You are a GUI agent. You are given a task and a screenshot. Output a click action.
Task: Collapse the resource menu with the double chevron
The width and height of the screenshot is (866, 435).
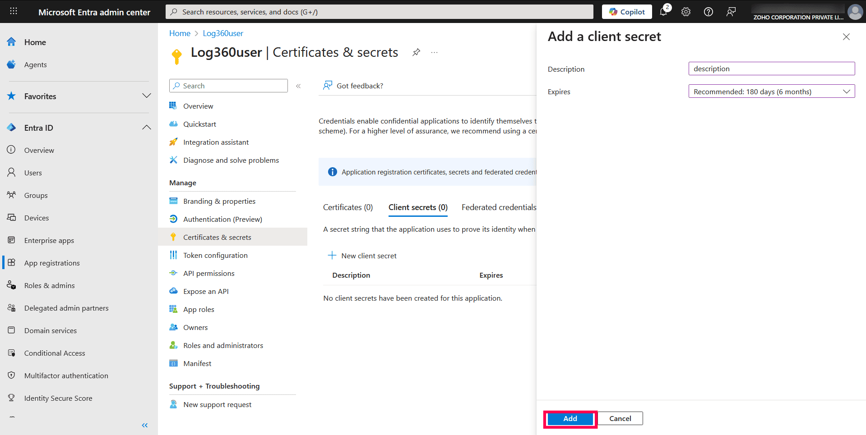coord(298,86)
